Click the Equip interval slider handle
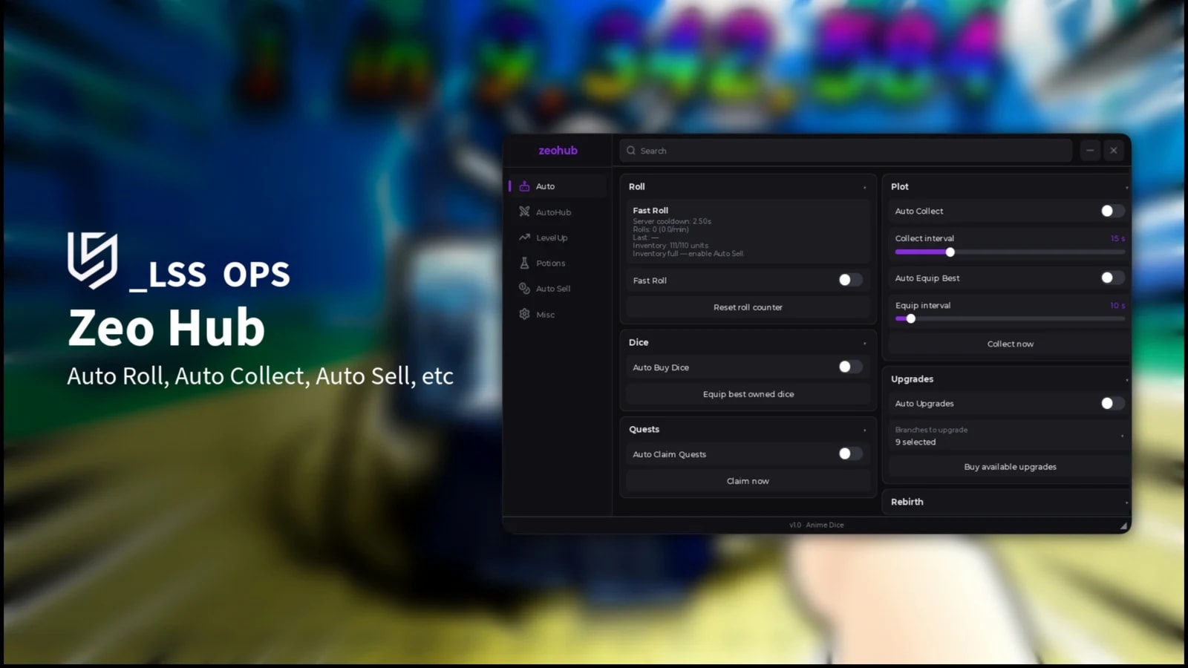This screenshot has width=1188, height=668. [x=911, y=318]
